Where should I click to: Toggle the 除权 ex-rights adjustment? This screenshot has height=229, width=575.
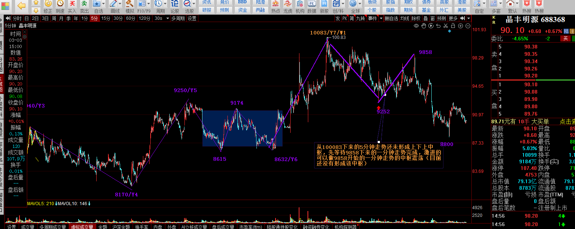(x=416, y=18)
